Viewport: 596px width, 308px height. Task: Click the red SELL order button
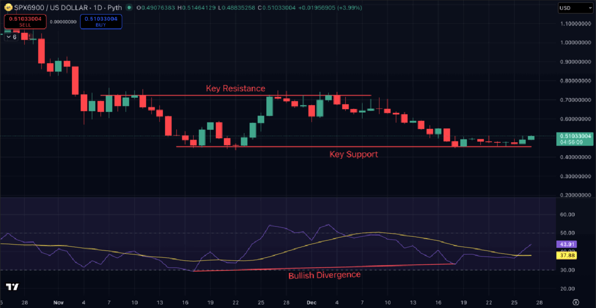tap(25, 21)
